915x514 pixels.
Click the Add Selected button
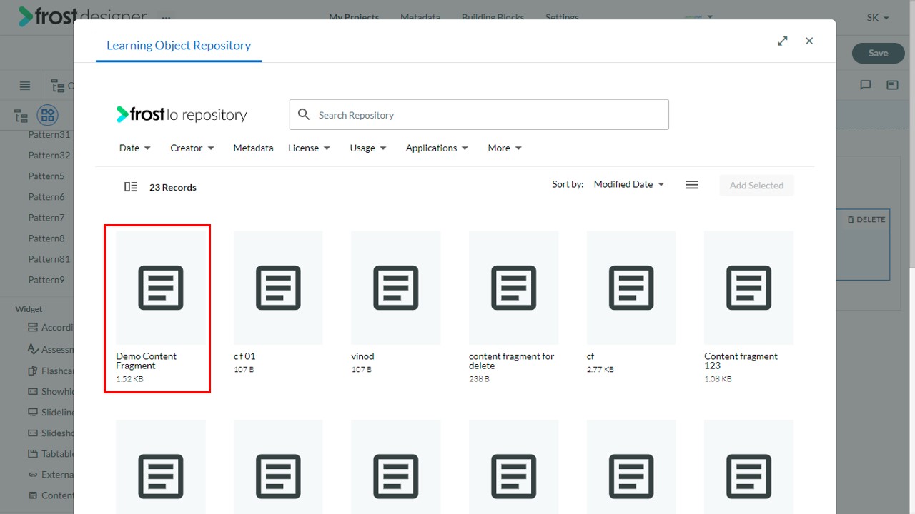click(x=756, y=185)
